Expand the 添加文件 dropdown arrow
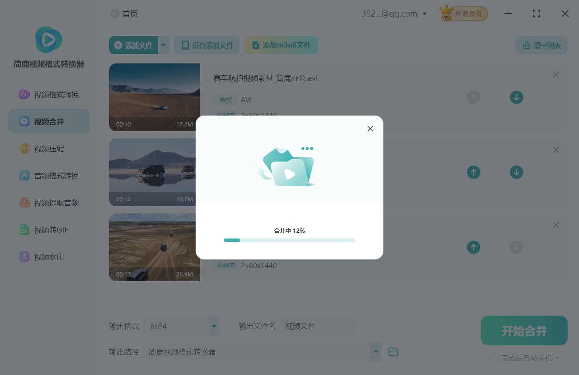579x375 pixels. tap(164, 45)
